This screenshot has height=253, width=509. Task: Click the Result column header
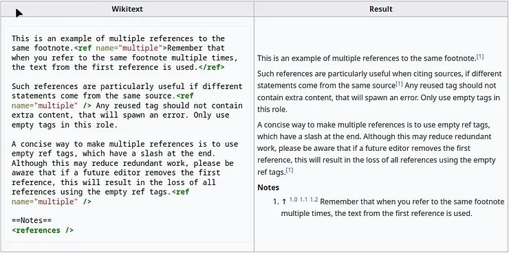(381, 9)
